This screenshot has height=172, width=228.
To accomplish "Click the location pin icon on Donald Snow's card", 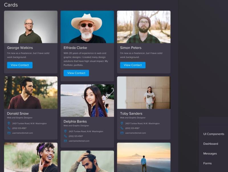I will pos(9,123).
